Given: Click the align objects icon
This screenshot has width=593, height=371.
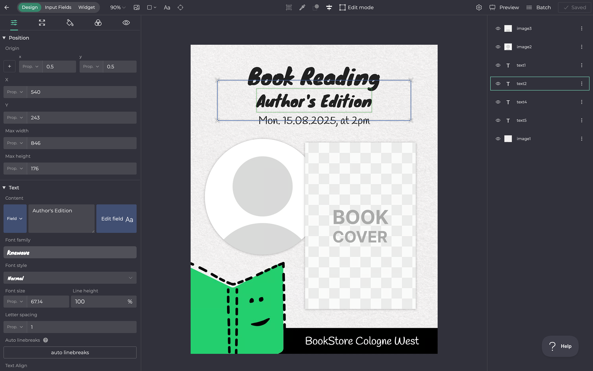Looking at the screenshot, I should (x=329, y=7).
